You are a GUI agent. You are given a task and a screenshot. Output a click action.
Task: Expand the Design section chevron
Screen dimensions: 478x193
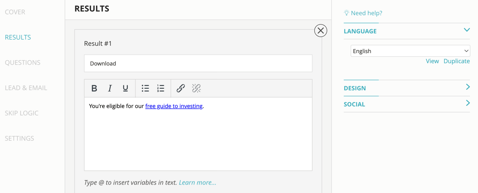click(x=468, y=87)
